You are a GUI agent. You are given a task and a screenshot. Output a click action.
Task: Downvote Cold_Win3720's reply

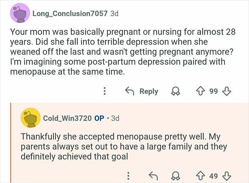point(226,175)
